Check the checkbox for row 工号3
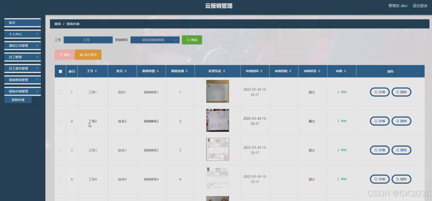Image resolution: width=432 pixels, height=201 pixels. click(x=60, y=150)
